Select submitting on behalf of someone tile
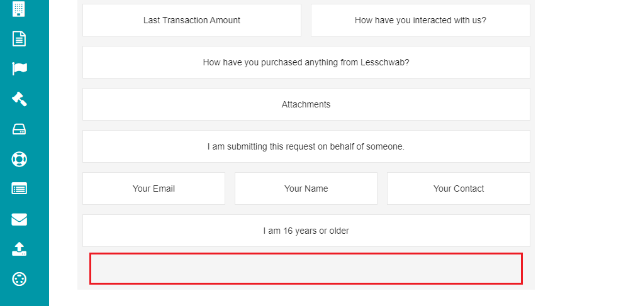This screenshot has width=643, height=306. click(x=306, y=146)
